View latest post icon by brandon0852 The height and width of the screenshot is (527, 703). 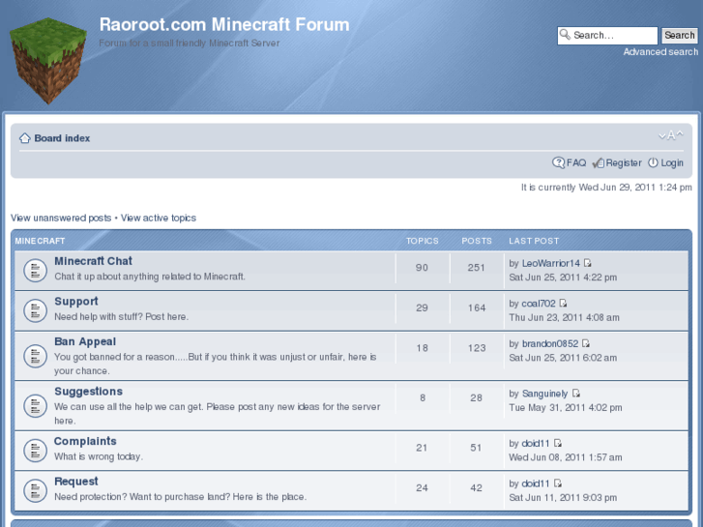(x=586, y=343)
